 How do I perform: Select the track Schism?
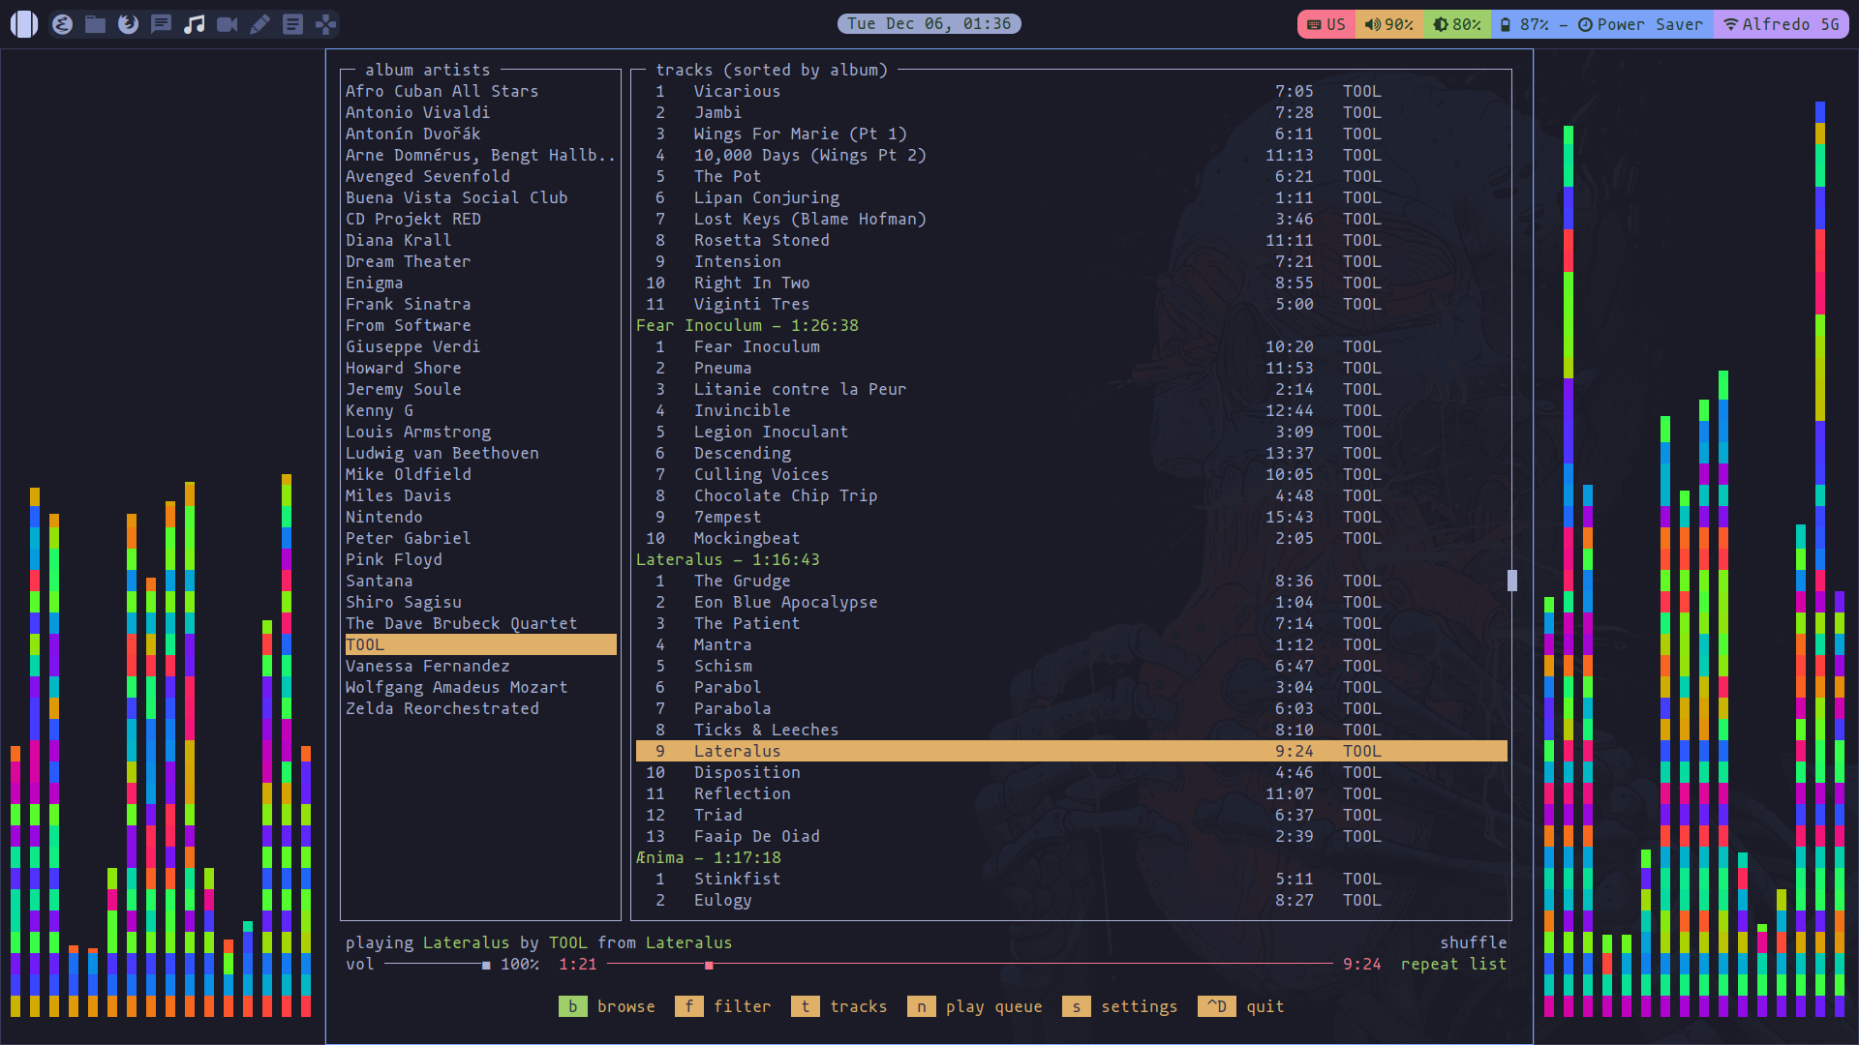pos(1071,666)
